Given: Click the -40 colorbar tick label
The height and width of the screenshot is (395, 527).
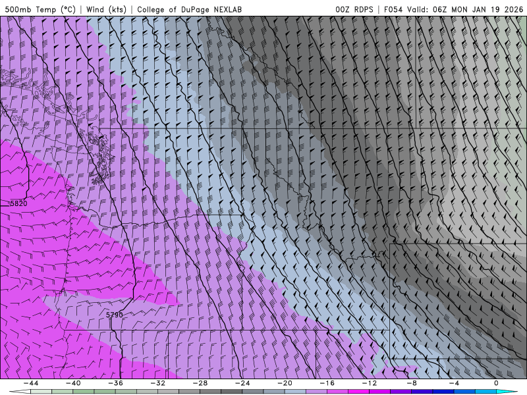Looking at the screenshot, I should (x=73, y=383).
